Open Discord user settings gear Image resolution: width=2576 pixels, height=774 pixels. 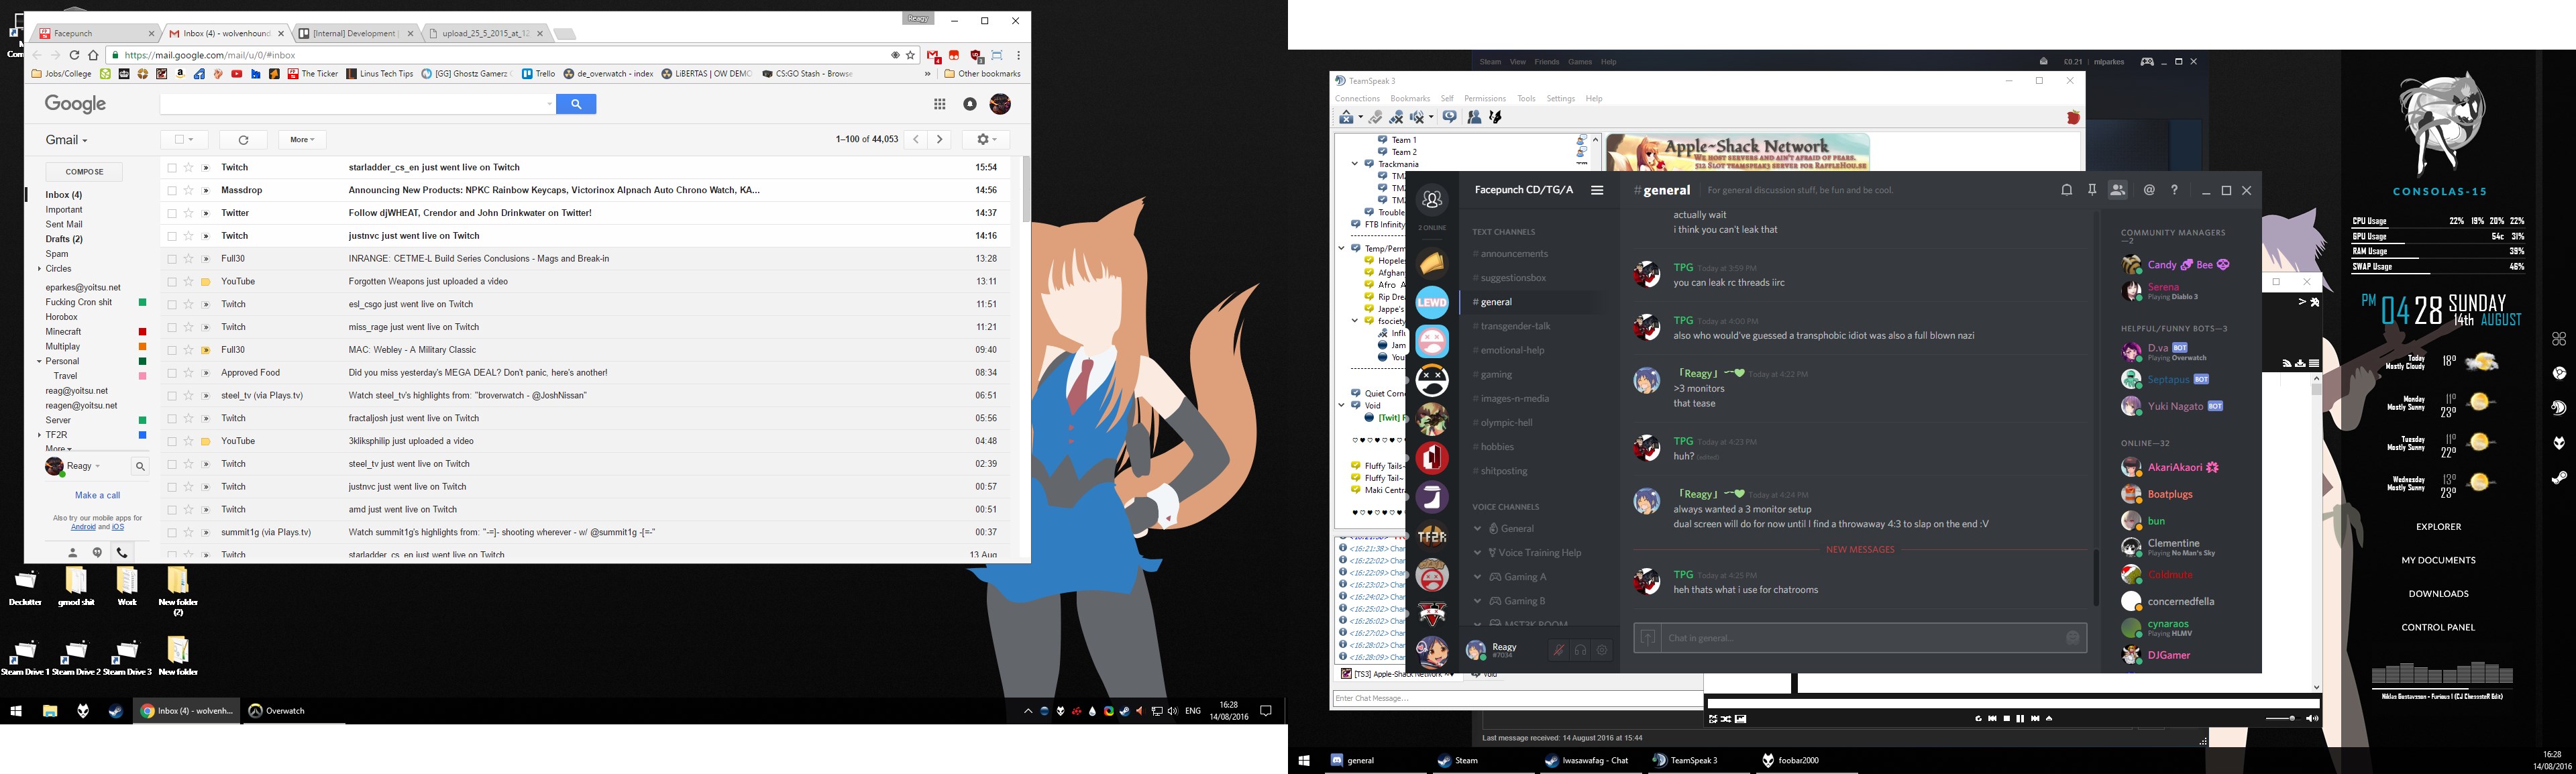(x=1602, y=650)
